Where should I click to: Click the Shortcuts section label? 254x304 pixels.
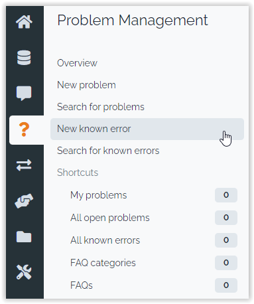78,173
